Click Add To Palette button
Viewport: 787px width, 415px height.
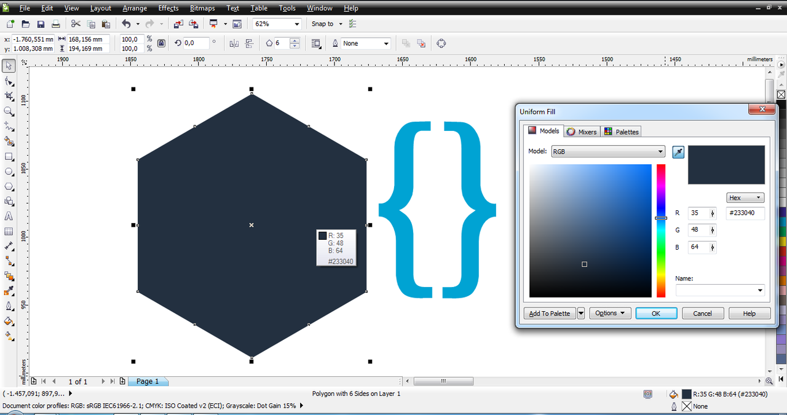[x=550, y=313]
